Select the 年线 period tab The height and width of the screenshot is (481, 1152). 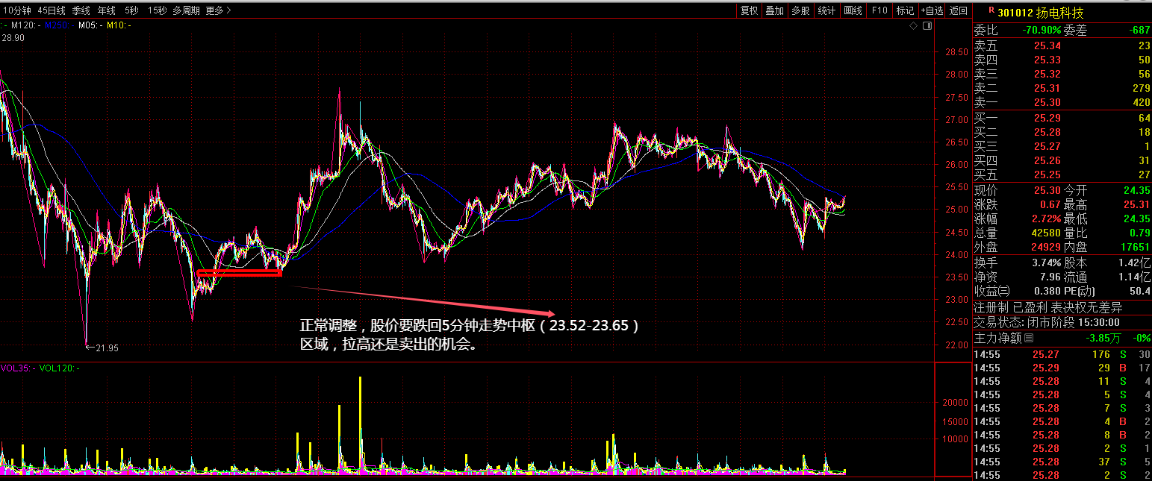pyautogui.click(x=107, y=10)
